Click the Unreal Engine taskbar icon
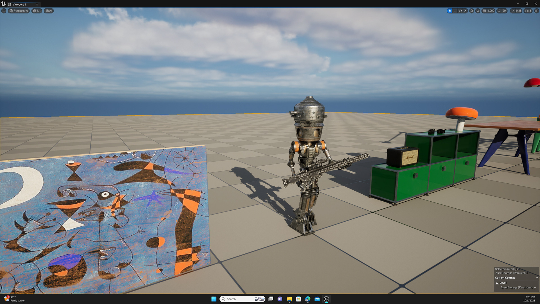Image resolution: width=540 pixels, height=304 pixels. click(x=326, y=299)
